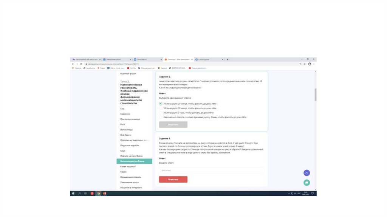The height and width of the screenshot is (217, 387).
Task: Open the Авиабилеты bookmark
Action: (89, 68)
